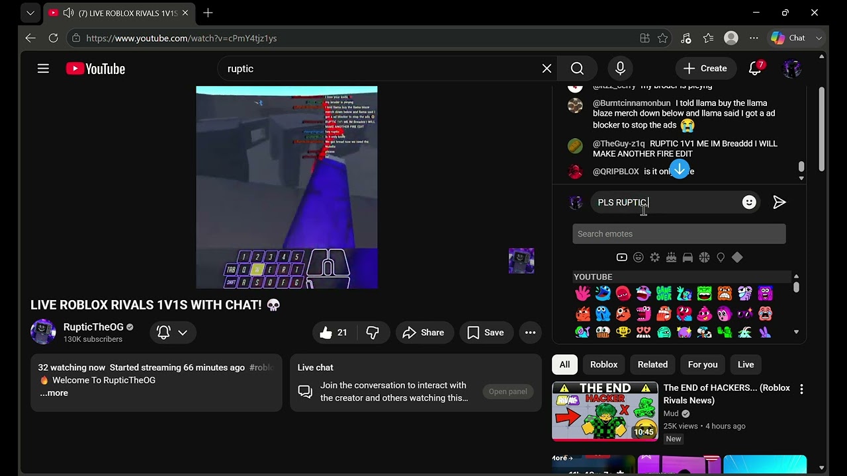Click the Search emotes field
The height and width of the screenshot is (476, 847).
coord(679,234)
